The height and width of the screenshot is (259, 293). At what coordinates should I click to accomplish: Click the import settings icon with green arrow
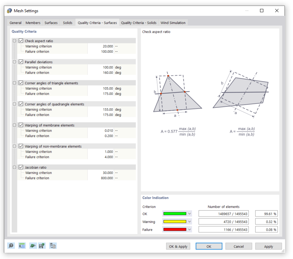[33, 245]
